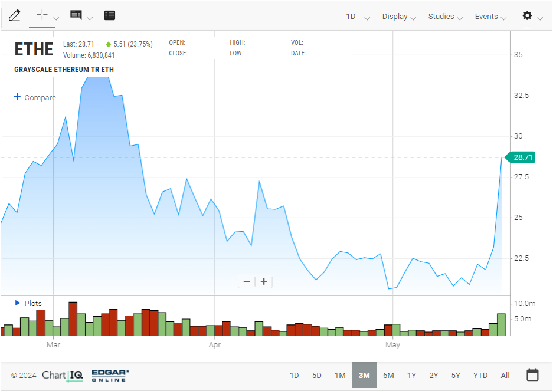Image resolution: width=553 pixels, height=391 pixels.
Task: Click the Mar label on time axis
Action: [53, 345]
